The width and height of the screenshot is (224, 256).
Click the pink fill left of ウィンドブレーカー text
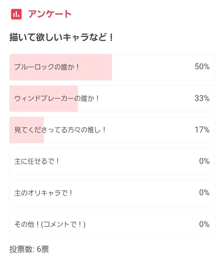(12, 99)
